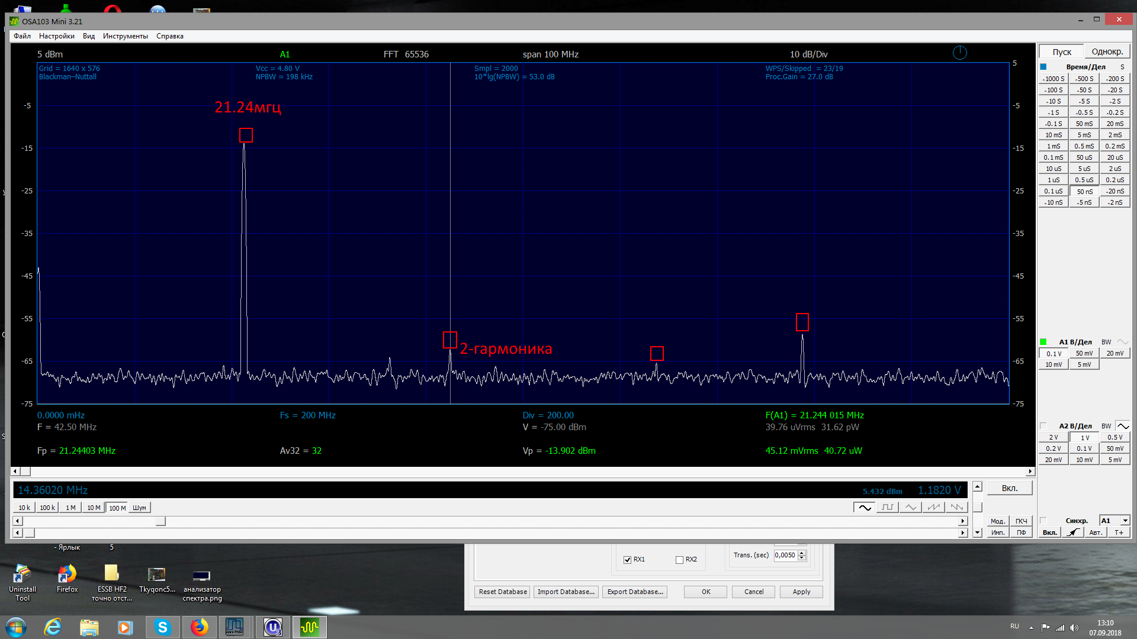Open the Синхр. A1 source dropdown
Viewport: 1137px width, 639px height.
click(x=1125, y=521)
